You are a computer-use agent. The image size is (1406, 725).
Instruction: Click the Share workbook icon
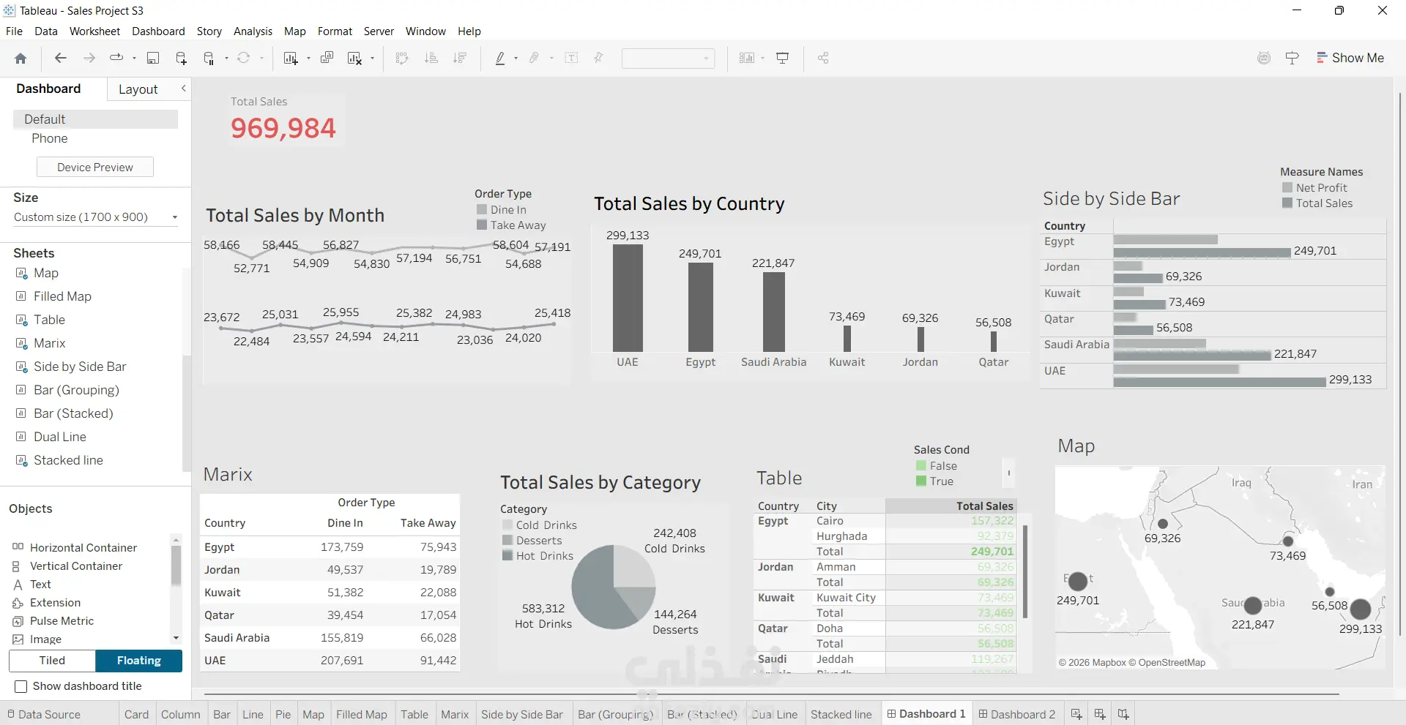click(x=823, y=58)
